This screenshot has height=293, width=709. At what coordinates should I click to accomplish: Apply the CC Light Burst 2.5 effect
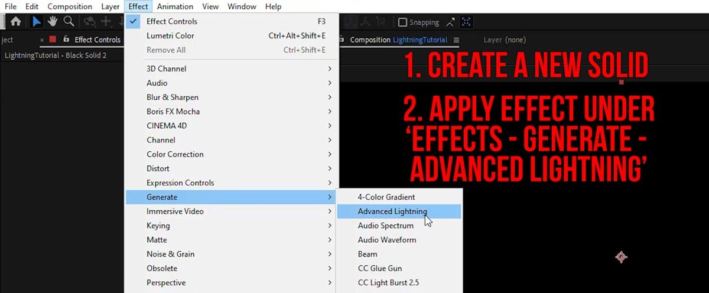point(399,282)
